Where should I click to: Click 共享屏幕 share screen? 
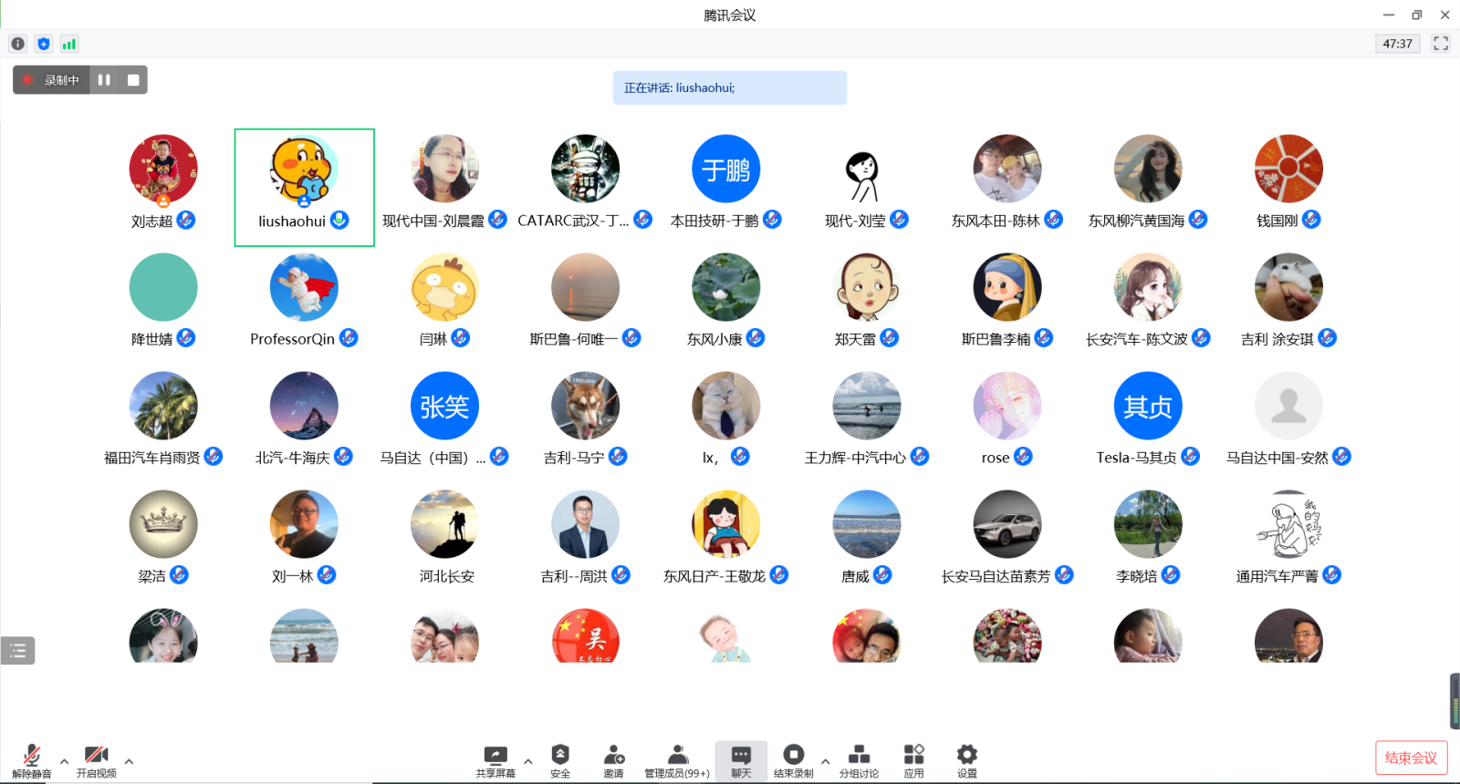[495, 760]
